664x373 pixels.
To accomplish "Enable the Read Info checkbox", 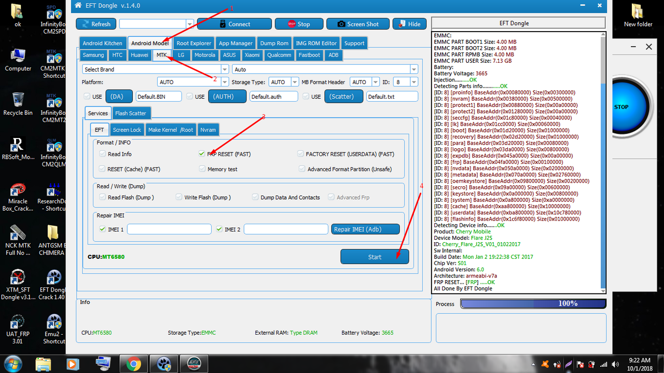I will pyautogui.click(x=102, y=154).
